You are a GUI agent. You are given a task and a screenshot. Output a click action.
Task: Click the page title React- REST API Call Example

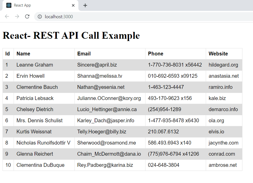71,35
